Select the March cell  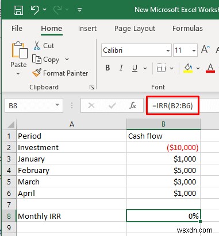[71, 182]
